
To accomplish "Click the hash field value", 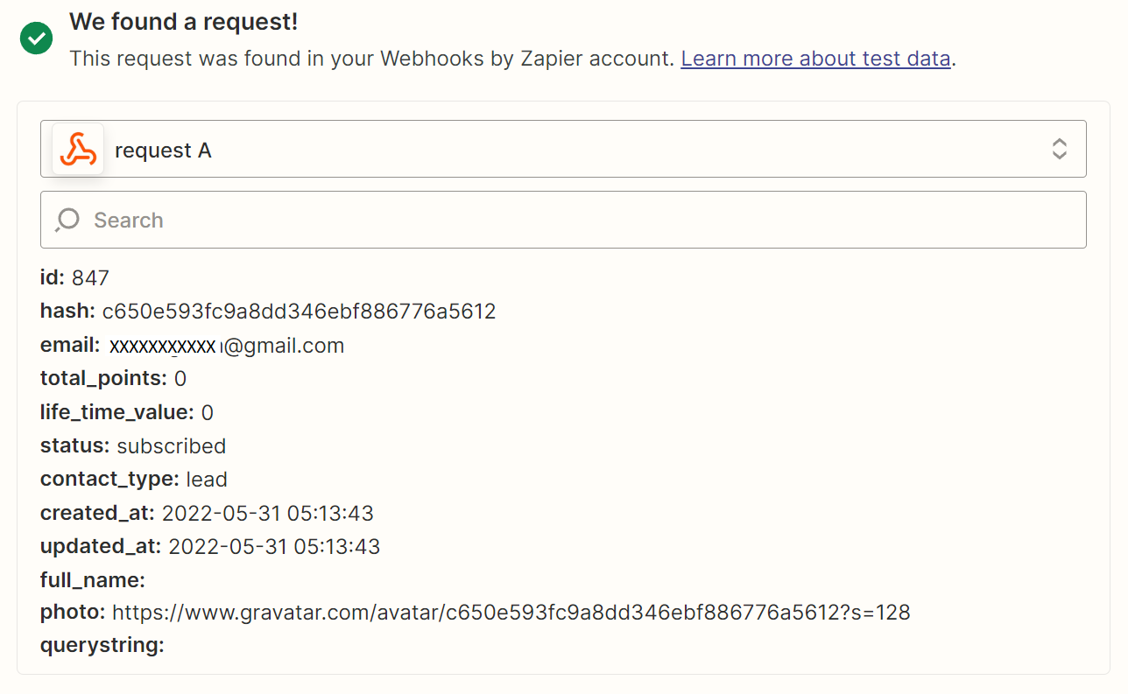I will pos(299,311).
